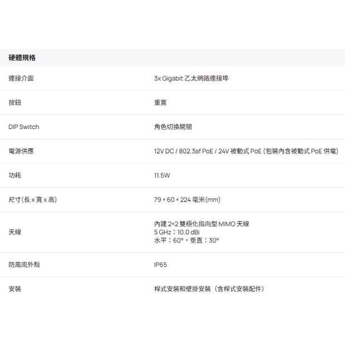Select the 防風雨外殼 row label

(24, 264)
